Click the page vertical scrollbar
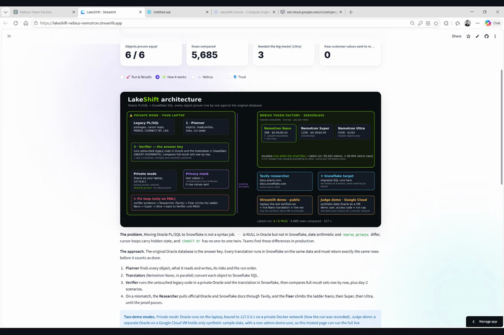Screen dimensions: 504x335 501,127
